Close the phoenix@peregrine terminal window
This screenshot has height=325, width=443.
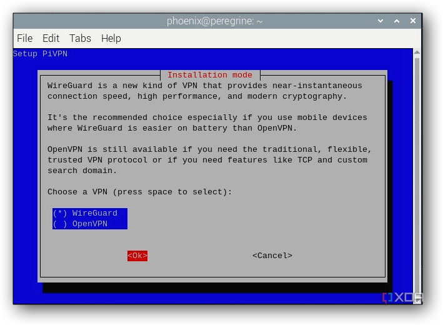pos(412,21)
